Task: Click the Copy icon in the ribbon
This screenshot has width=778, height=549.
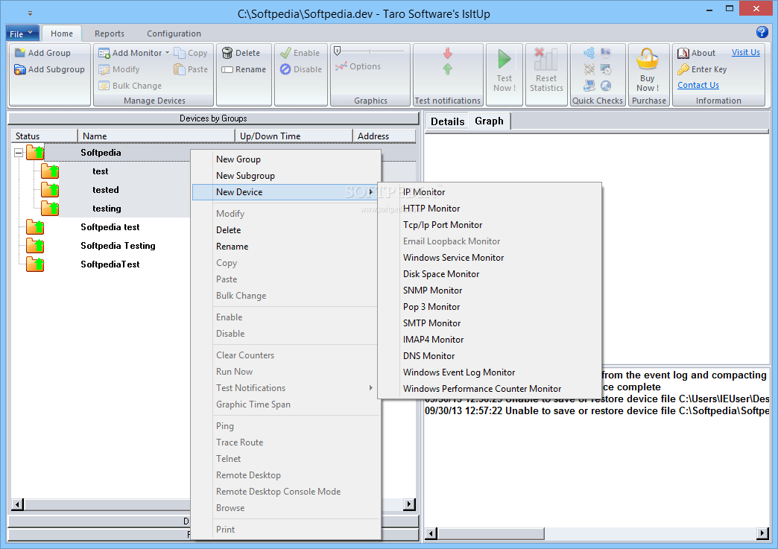Action: tap(180, 53)
